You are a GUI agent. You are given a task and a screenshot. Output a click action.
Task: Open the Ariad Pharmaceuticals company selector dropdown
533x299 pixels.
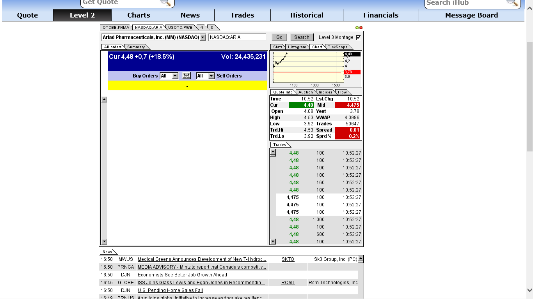203,37
